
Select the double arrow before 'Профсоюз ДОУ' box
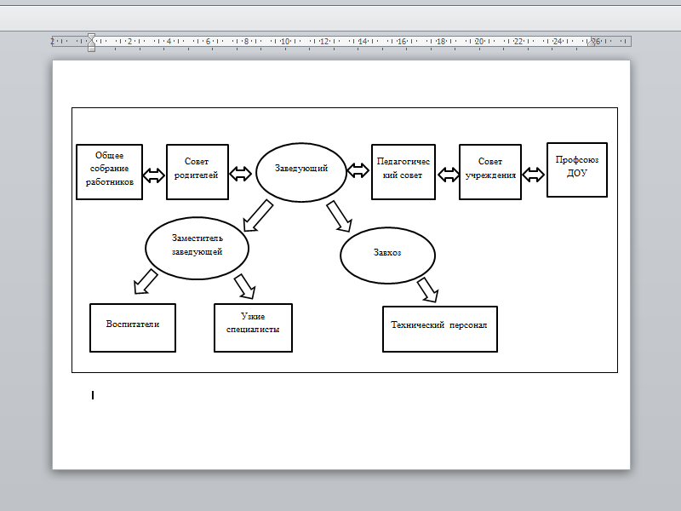point(534,174)
